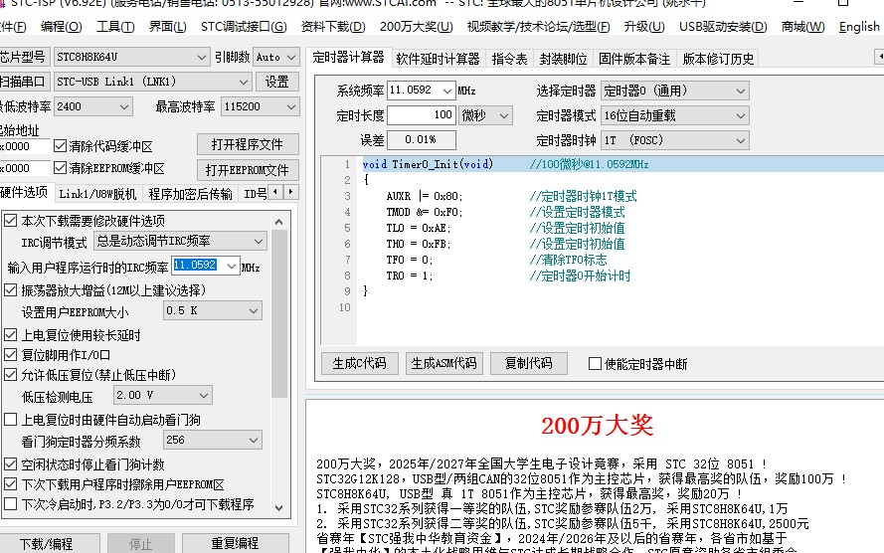The image size is (884, 553).
Task: Open EEPROM size 0.5 K dropdown
Action: tap(212, 310)
